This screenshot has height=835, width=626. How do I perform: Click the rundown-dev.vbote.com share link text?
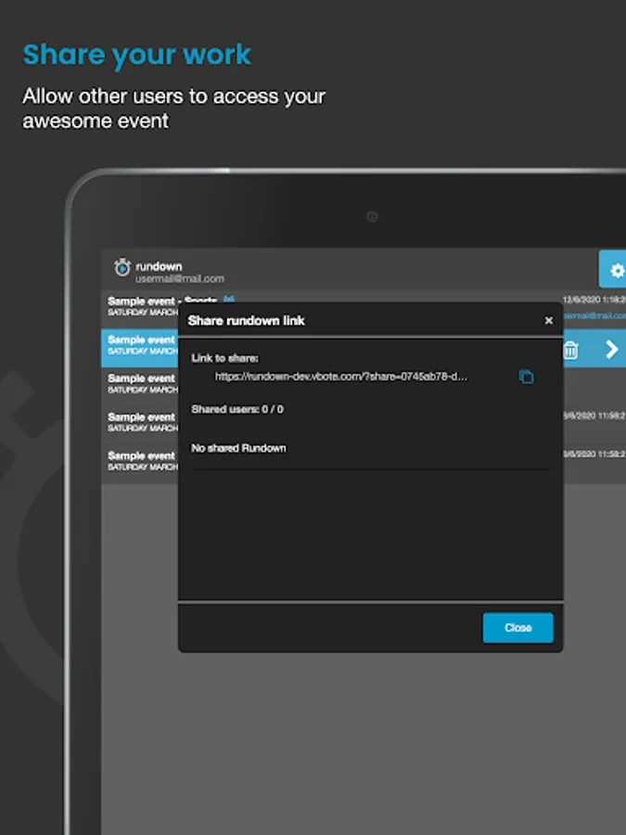(340, 377)
